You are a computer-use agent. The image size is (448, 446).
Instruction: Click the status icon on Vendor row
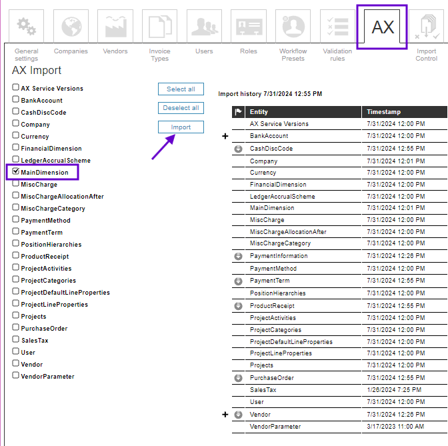(238, 415)
